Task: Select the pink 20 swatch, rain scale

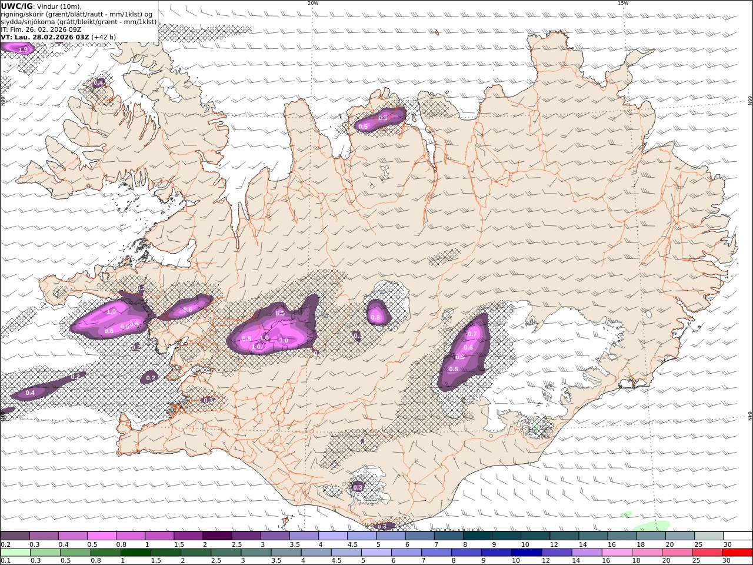Action: coord(677,552)
